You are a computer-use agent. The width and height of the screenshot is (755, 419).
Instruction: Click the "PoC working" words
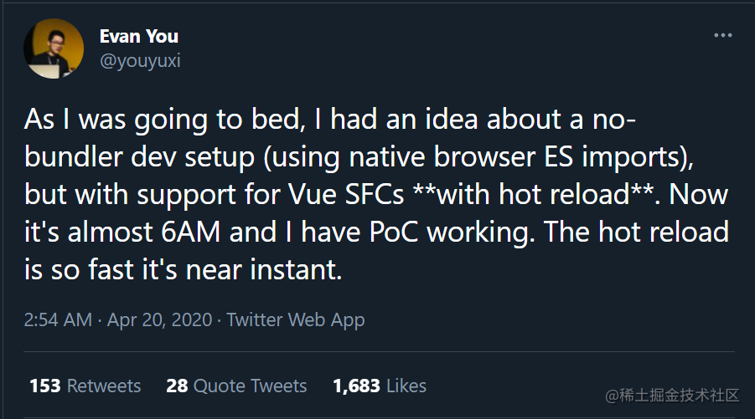450,233
